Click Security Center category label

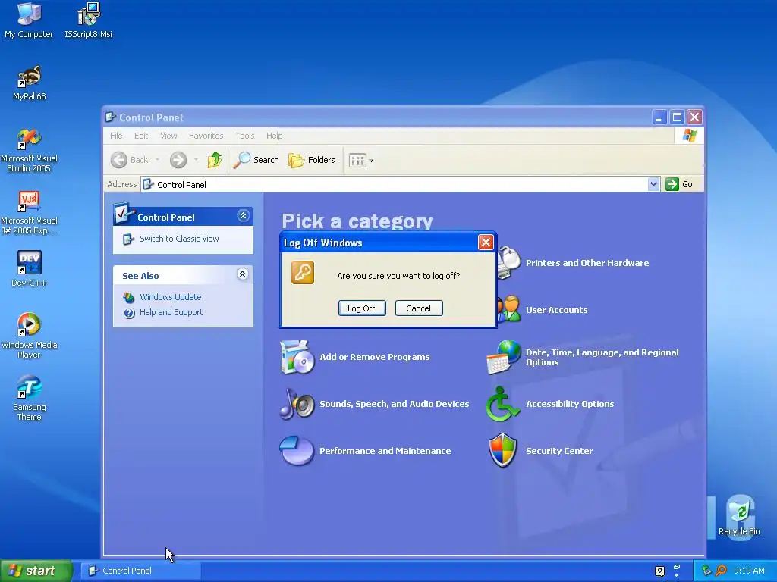click(559, 451)
